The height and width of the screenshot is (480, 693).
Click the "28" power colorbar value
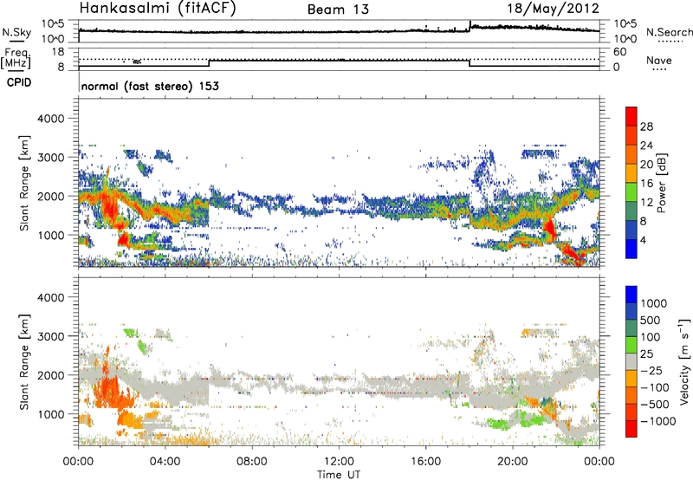coord(646,126)
